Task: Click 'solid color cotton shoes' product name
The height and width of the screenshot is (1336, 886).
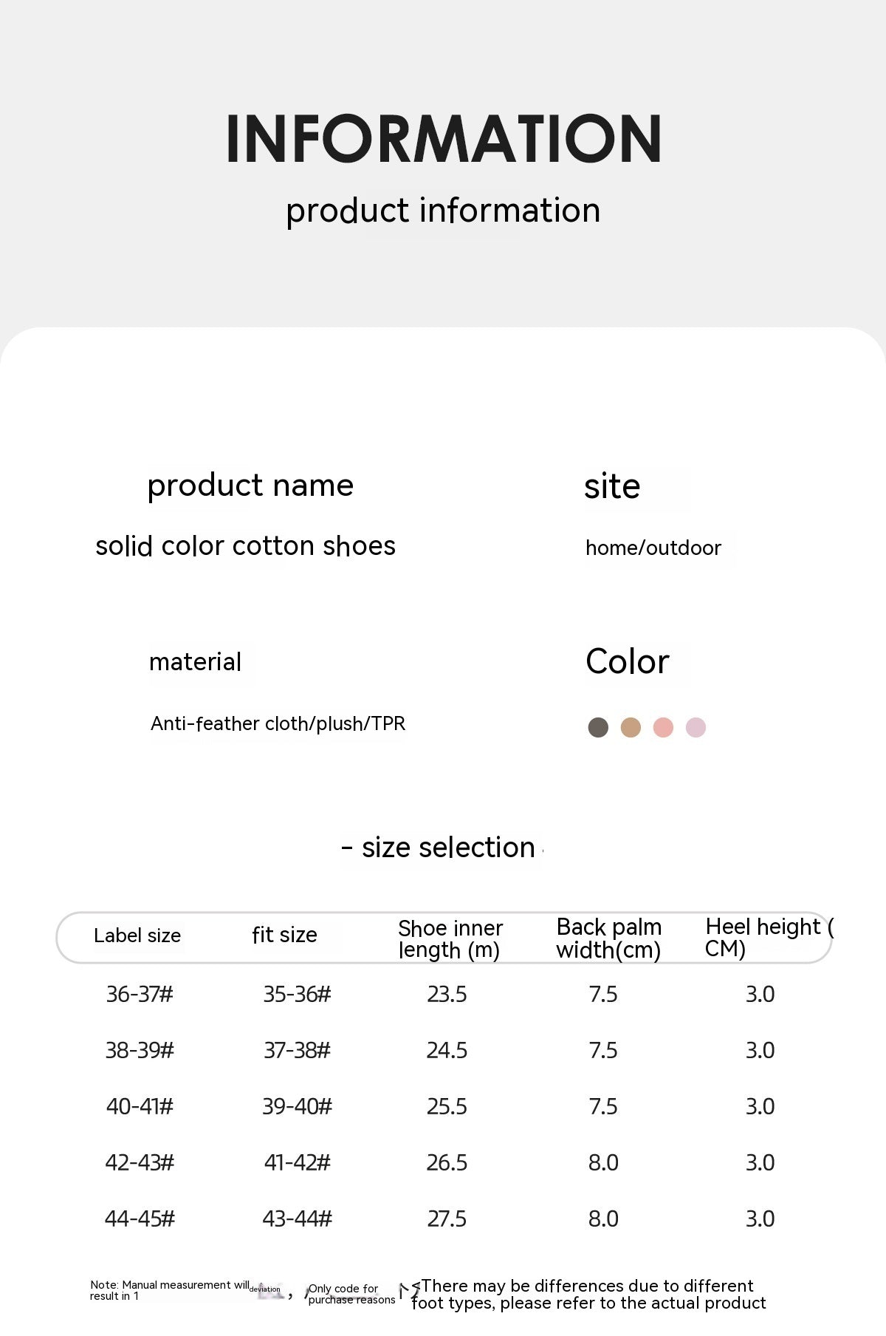Action: click(x=245, y=546)
